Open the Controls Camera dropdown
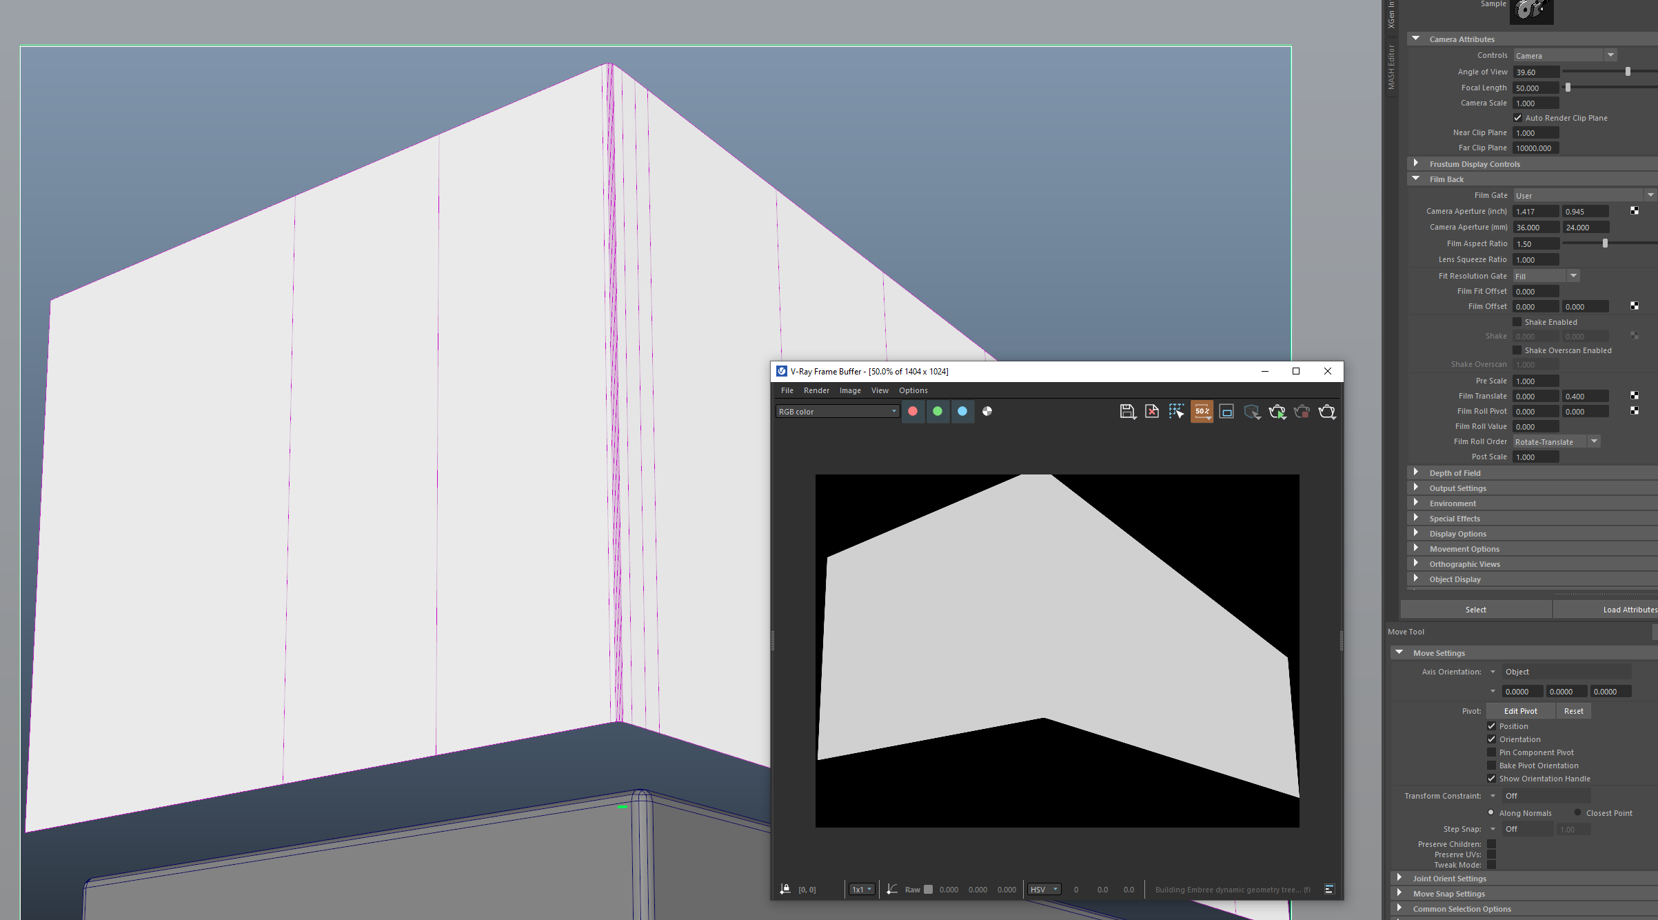The height and width of the screenshot is (920, 1658). (x=1565, y=55)
